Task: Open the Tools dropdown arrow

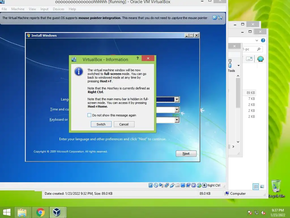Action: point(238,66)
